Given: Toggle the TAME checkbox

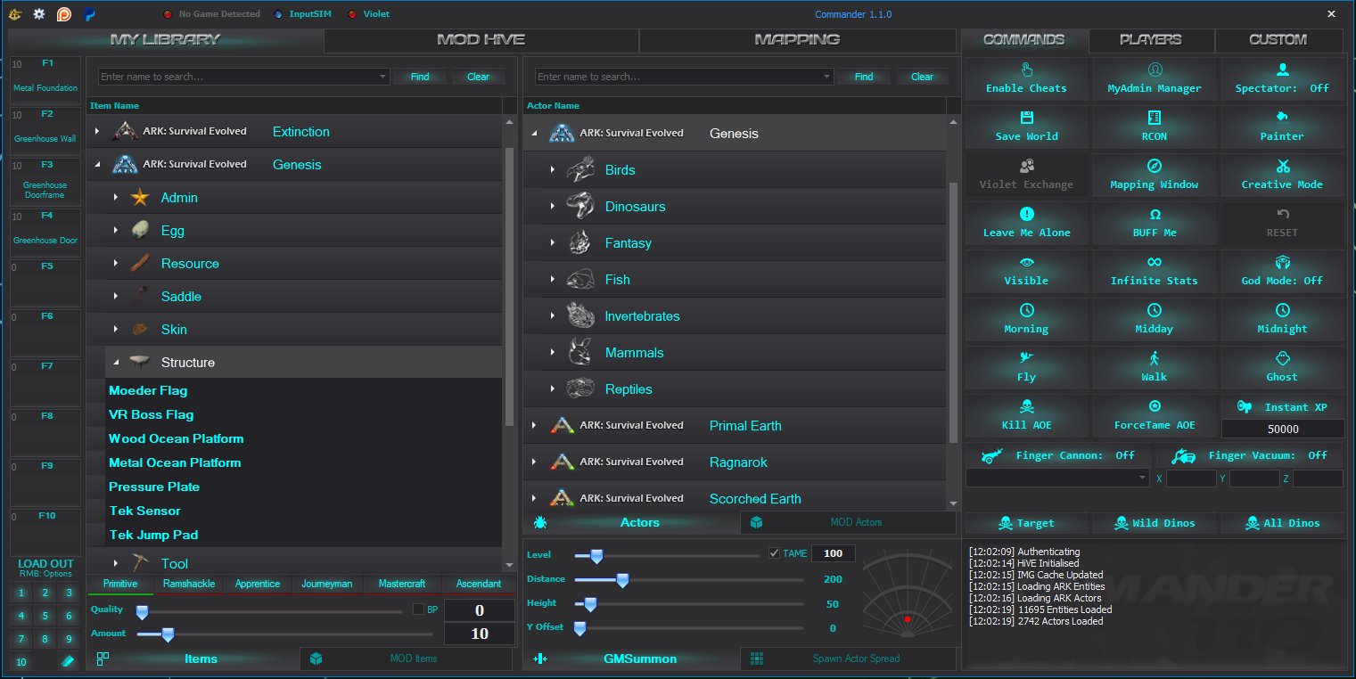Looking at the screenshot, I should (x=774, y=553).
